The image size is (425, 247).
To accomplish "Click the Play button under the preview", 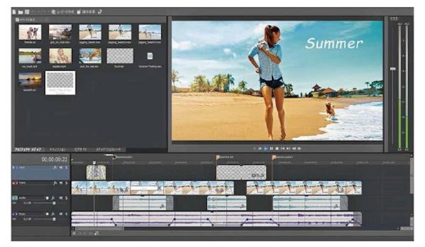I will (266, 149).
